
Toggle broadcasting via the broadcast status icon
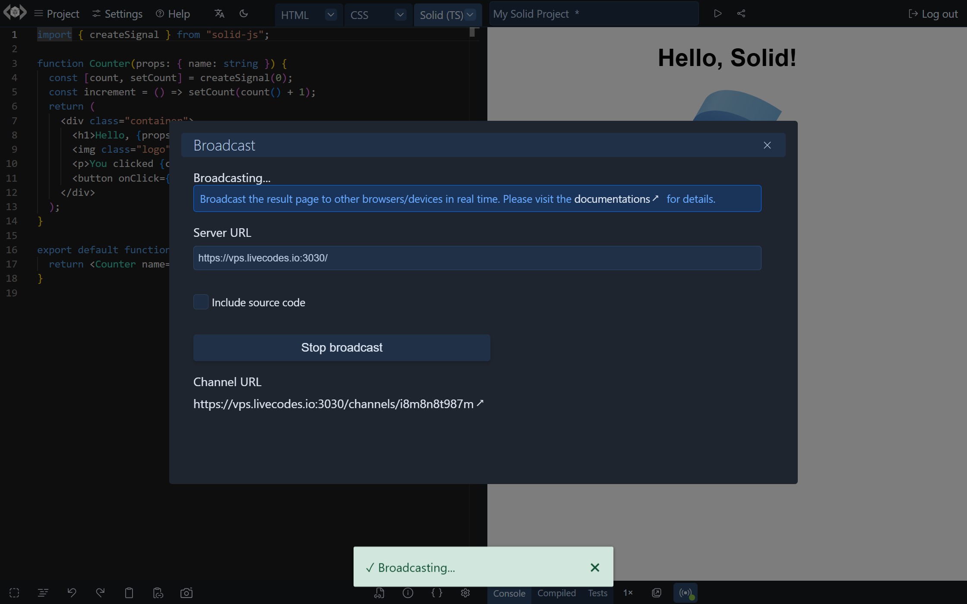686,593
